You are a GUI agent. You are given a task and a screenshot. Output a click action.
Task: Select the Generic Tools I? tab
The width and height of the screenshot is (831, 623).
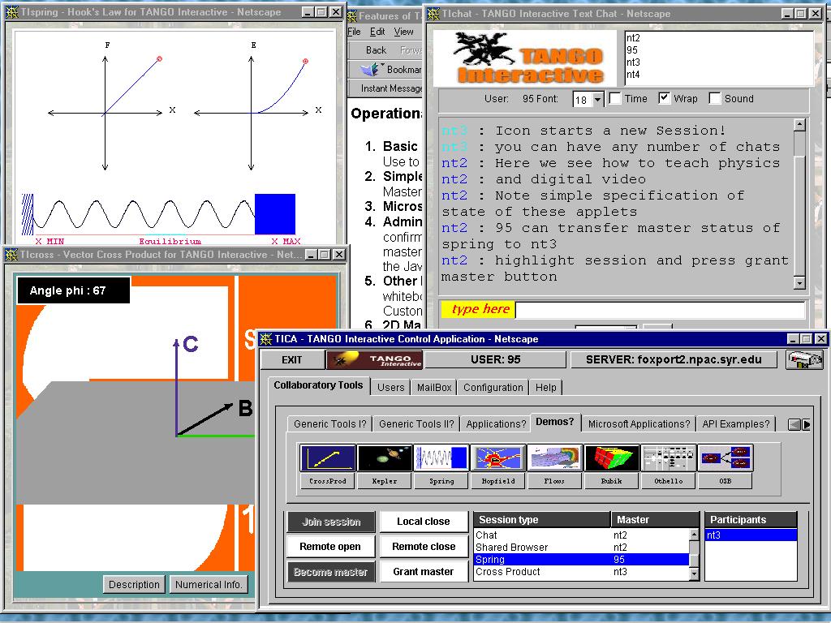click(329, 423)
